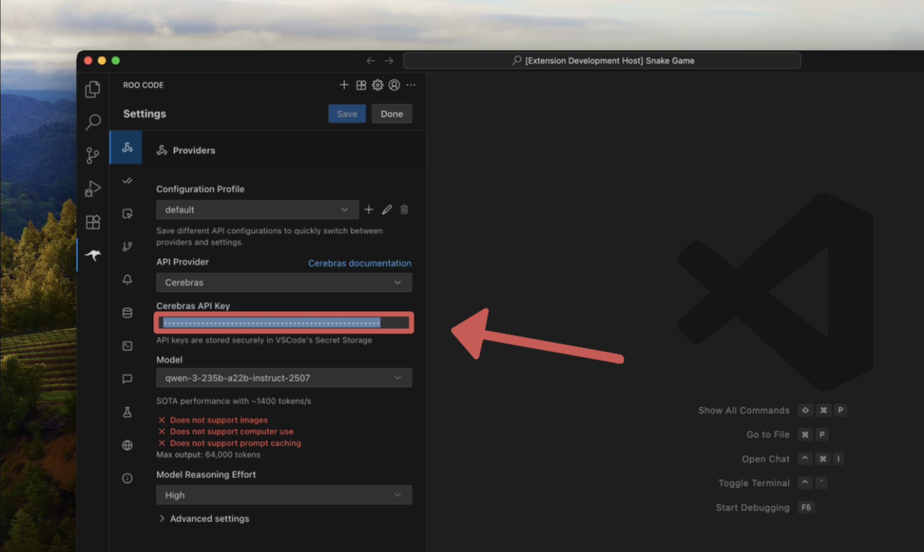The width and height of the screenshot is (924, 552).
Task: Open the Cerebras documentation link
Action: [x=360, y=263]
